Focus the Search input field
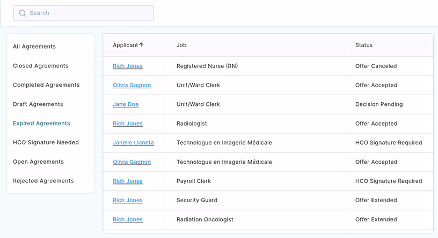438x238 pixels. (x=83, y=13)
